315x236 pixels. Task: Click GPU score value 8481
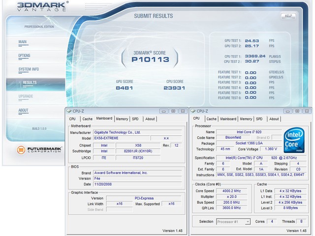125,88
